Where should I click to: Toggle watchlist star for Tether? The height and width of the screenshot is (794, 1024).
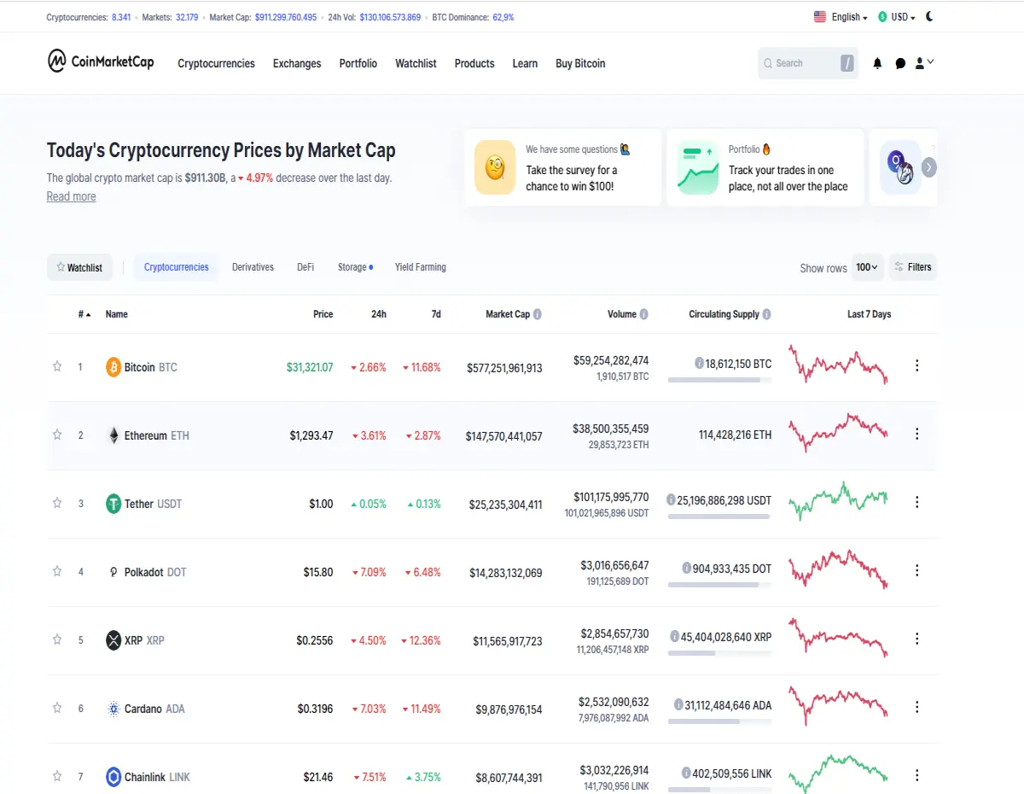click(x=57, y=503)
